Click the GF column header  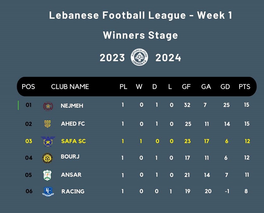pos(186,87)
